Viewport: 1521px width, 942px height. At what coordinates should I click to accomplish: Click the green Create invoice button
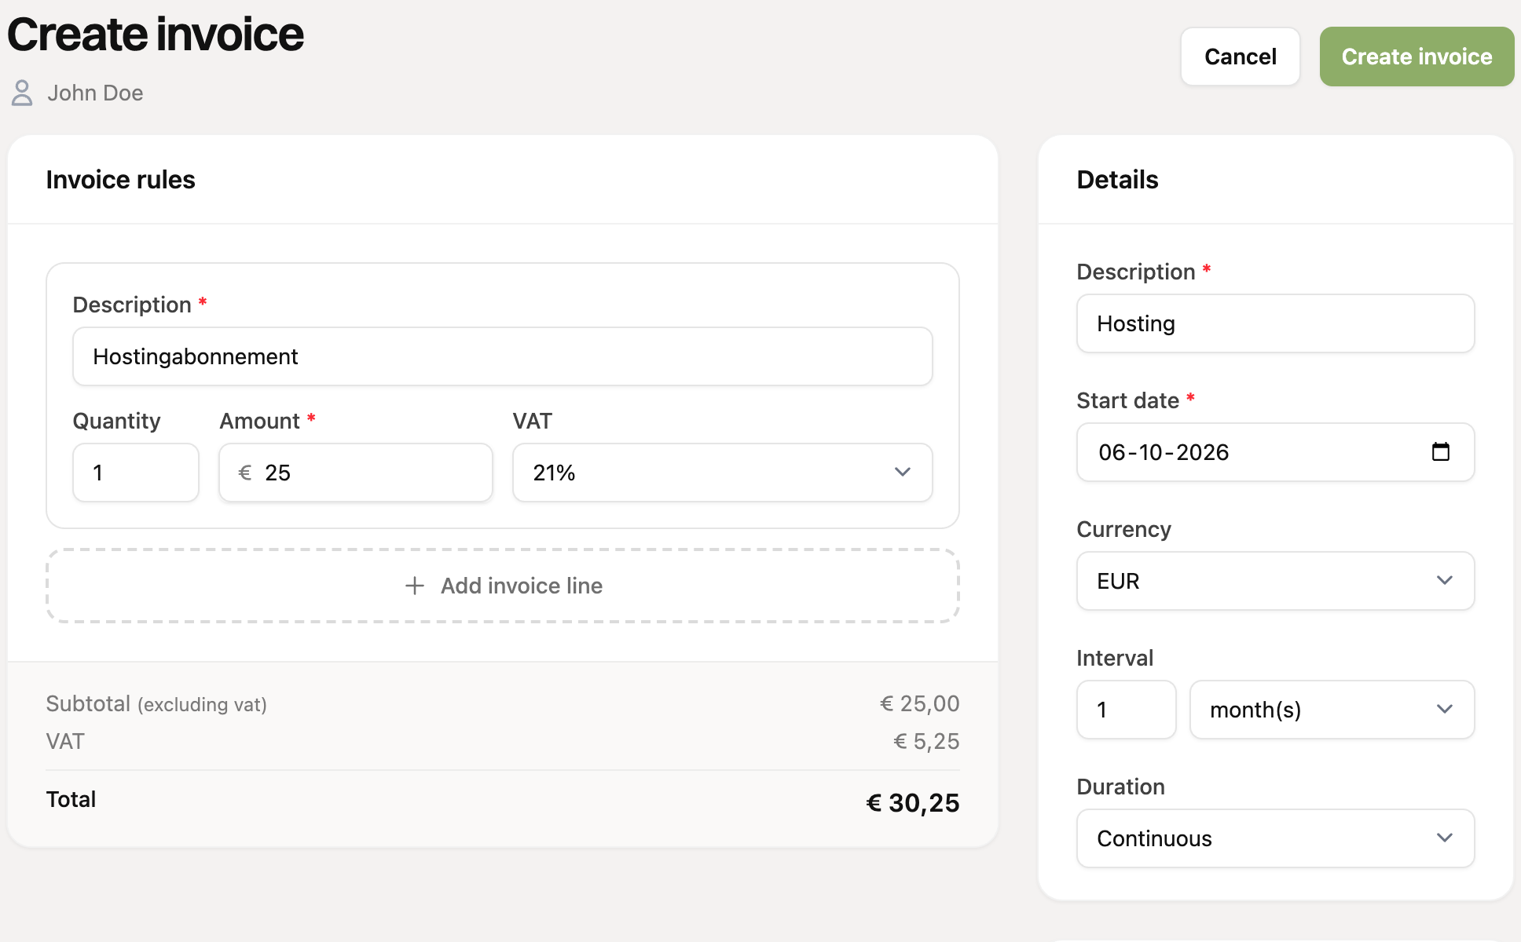coord(1417,57)
